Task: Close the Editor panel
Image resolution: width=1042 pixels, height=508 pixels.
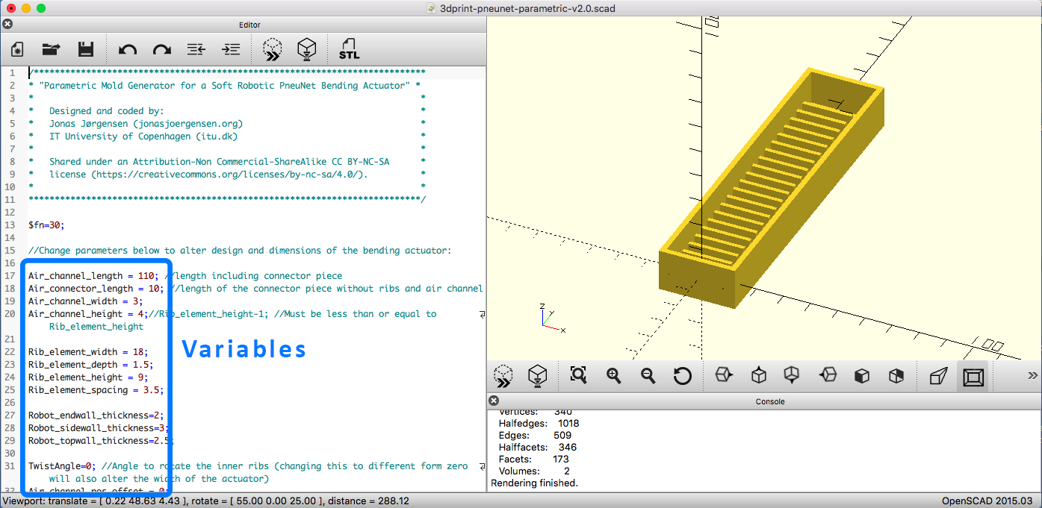Action: [7, 24]
